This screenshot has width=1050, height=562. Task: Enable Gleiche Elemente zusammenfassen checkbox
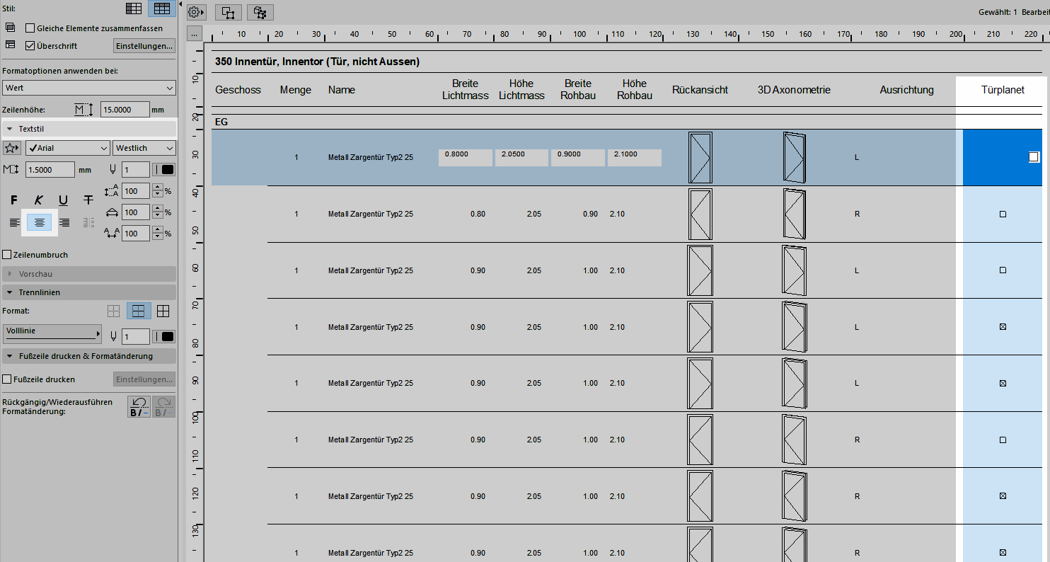tap(30, 28)
